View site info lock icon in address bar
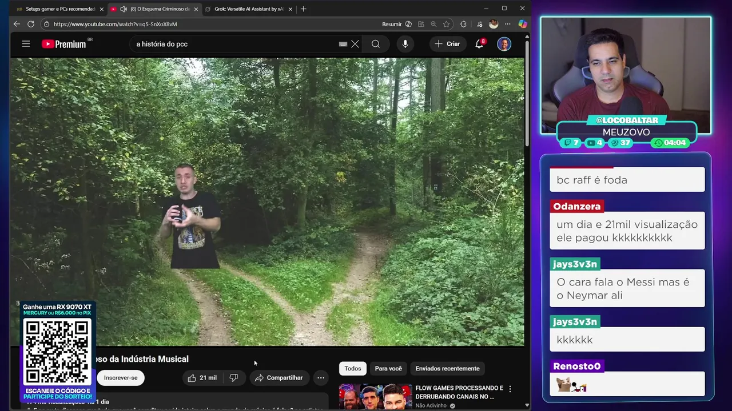732x411 pixels. pos(47,24)
